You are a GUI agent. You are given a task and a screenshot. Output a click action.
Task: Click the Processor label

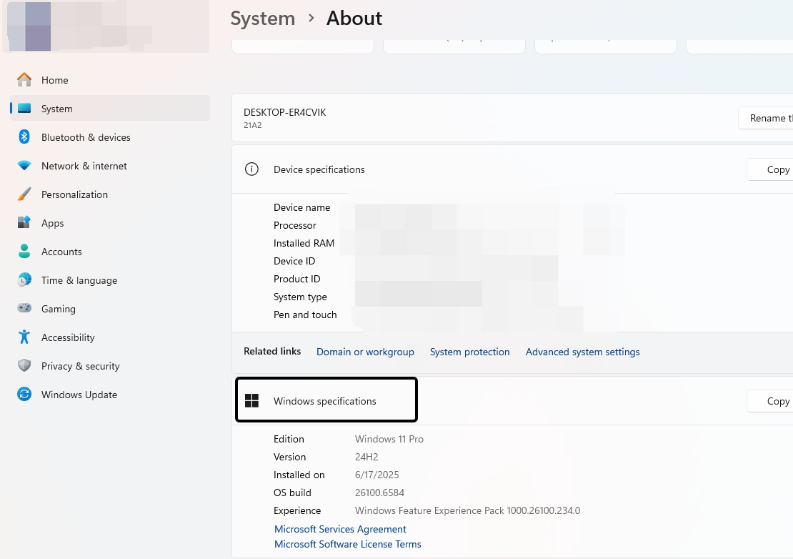[x=295, y=225]
